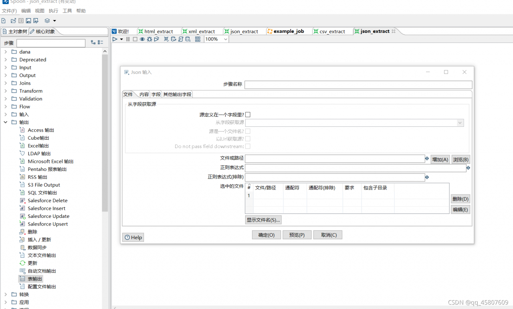Image resolution: width=513 pixels, height=309 pixels.
Task: Debug the transformation with the bug icon
Action: 149,39
